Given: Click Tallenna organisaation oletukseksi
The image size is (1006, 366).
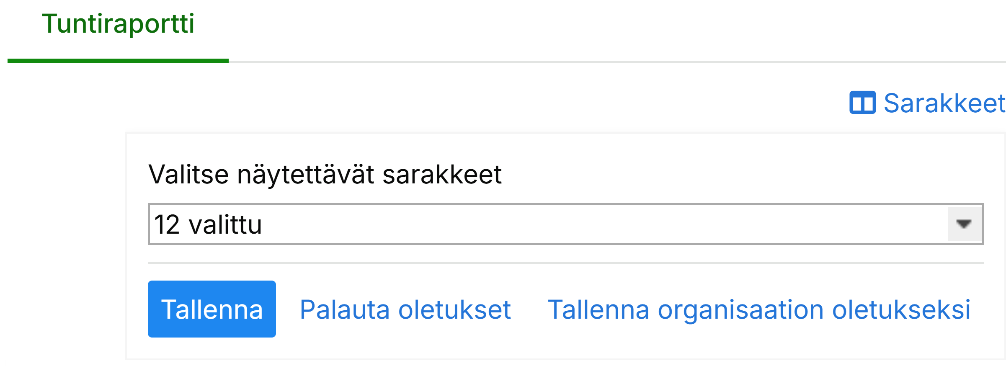Looking at the screenshot, I should [x=758, y=310].
